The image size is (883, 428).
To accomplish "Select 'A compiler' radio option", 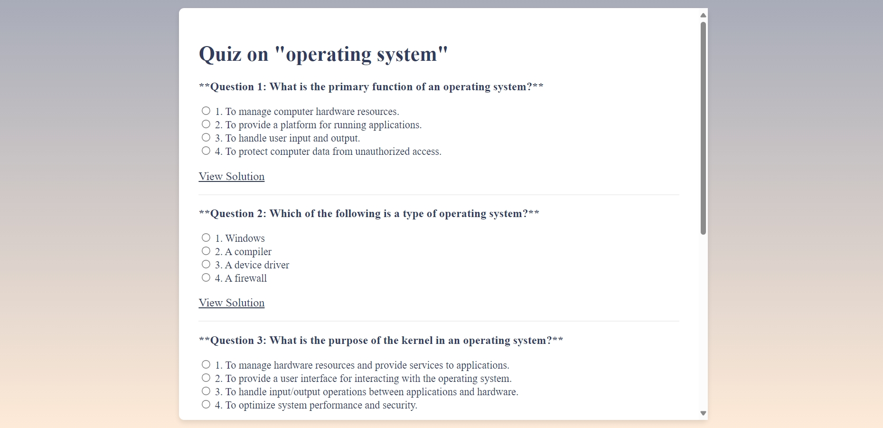I will [206, 251].
